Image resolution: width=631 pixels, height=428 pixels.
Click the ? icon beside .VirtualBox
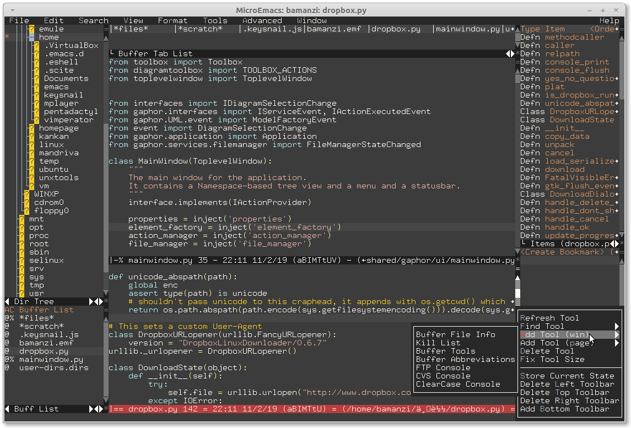tap(36, 46)
